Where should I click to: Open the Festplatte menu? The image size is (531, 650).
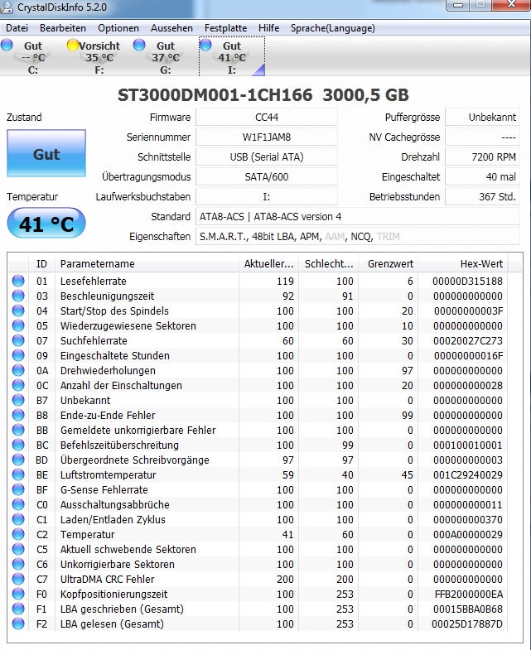(x=225, y=28)
